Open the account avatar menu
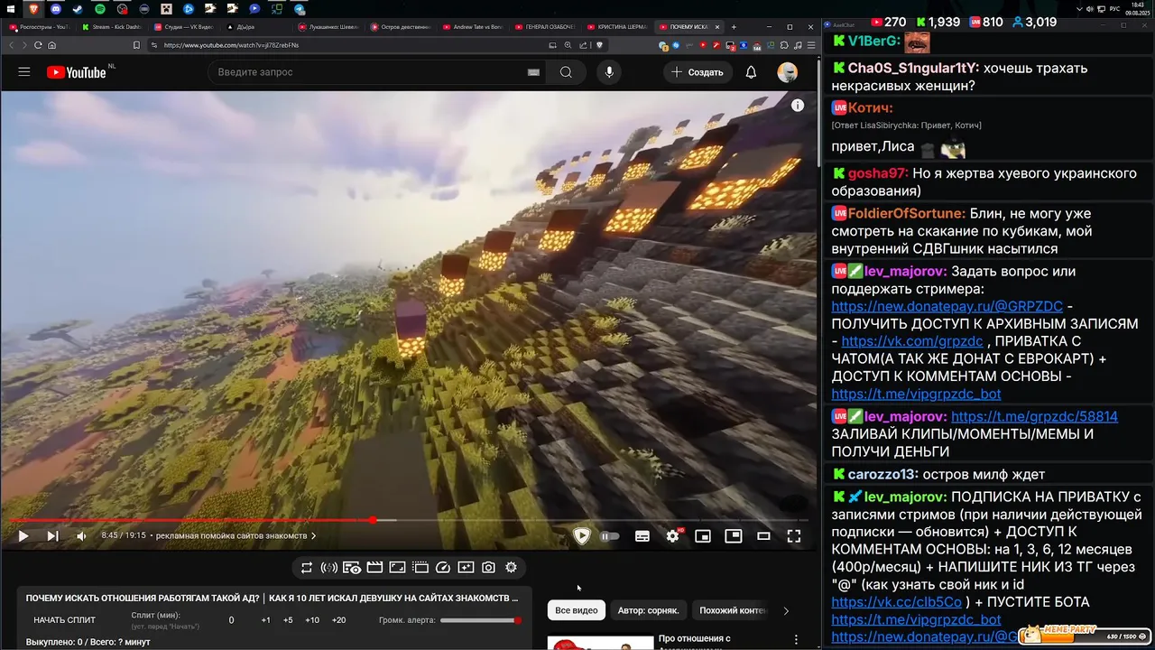This screenshot has height=650, width=1155. pyautogui.click(x=788, y=72)
